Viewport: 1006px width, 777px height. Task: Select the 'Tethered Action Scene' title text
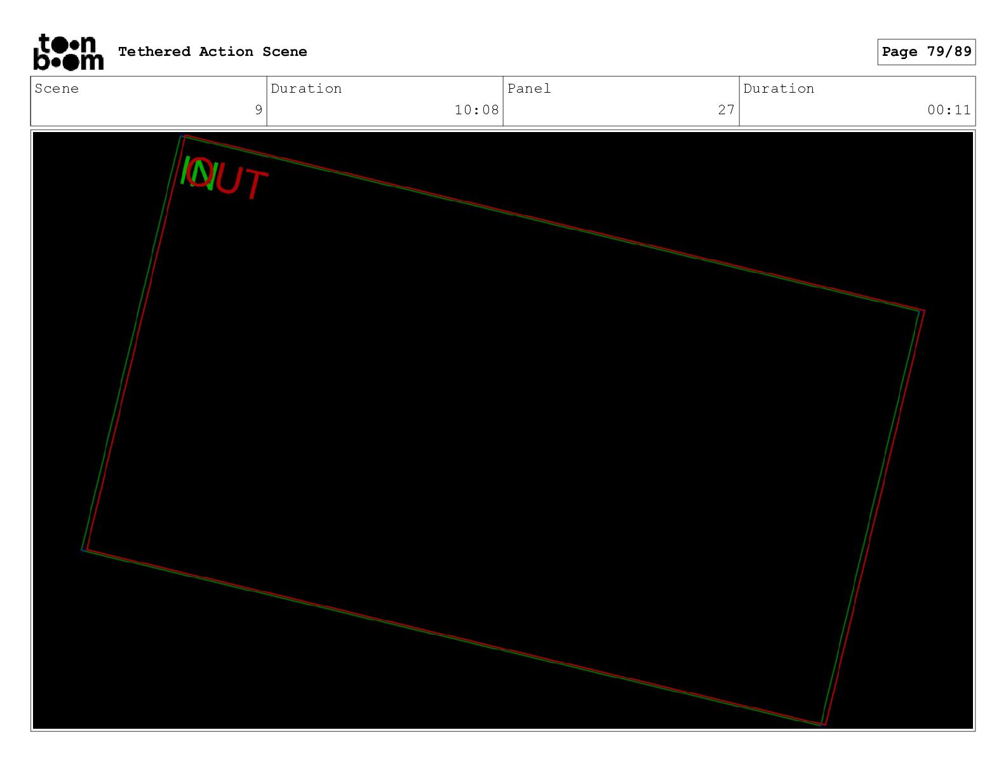(x=213, y=51)
